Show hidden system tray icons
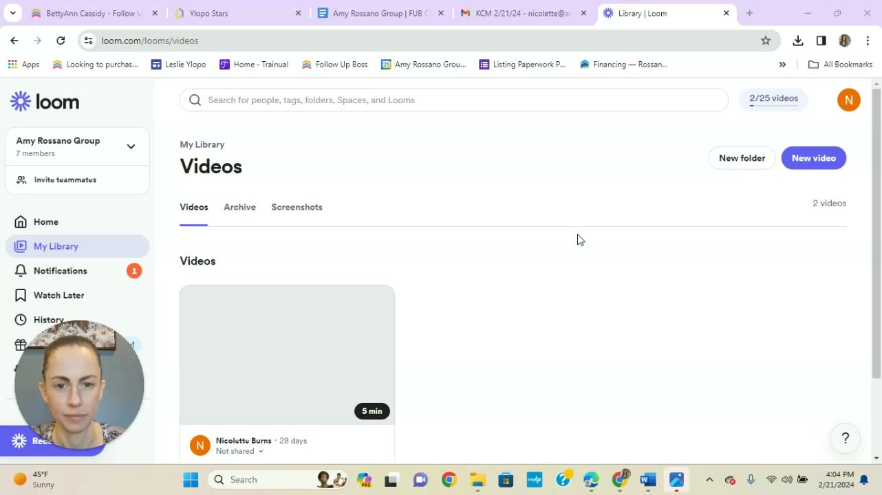Image resolution: width=882 pixels, height=495 pixels. [x=709, y=479]
